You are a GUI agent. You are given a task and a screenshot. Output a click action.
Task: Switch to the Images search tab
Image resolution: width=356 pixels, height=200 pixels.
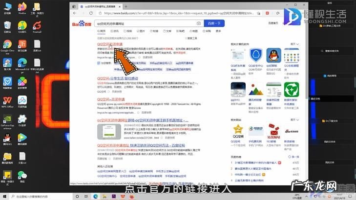(x=141, y=31)
